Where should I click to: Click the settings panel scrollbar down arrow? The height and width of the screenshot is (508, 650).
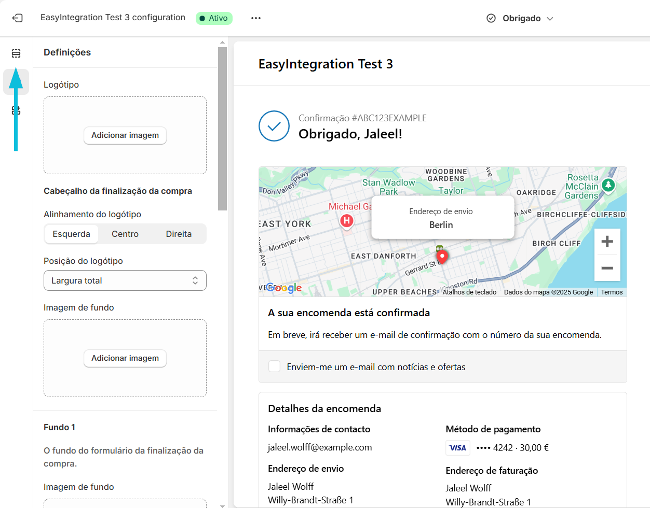[x=223, y=505]
